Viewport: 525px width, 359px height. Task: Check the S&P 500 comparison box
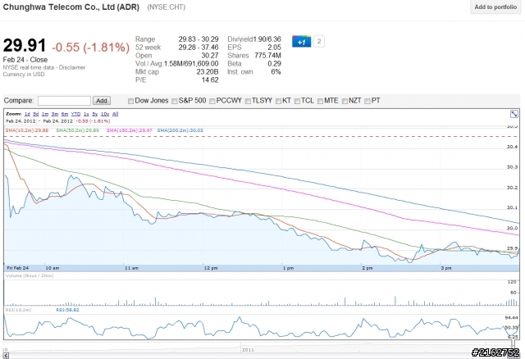coord(175,101)
